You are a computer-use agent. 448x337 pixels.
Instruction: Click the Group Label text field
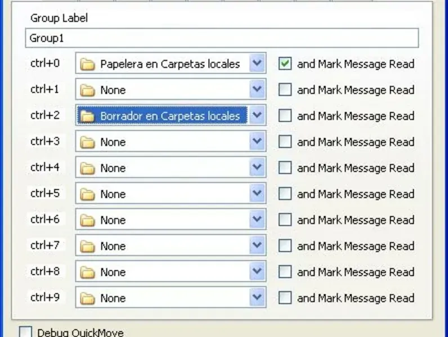pos(222,39)
